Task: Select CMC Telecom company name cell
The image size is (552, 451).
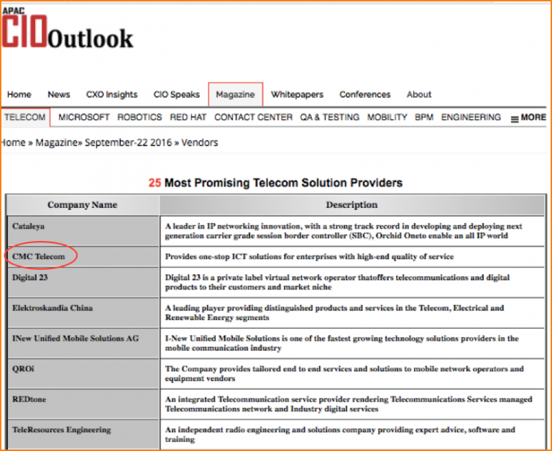Action: pyautogui.click(x=83, y=257)
